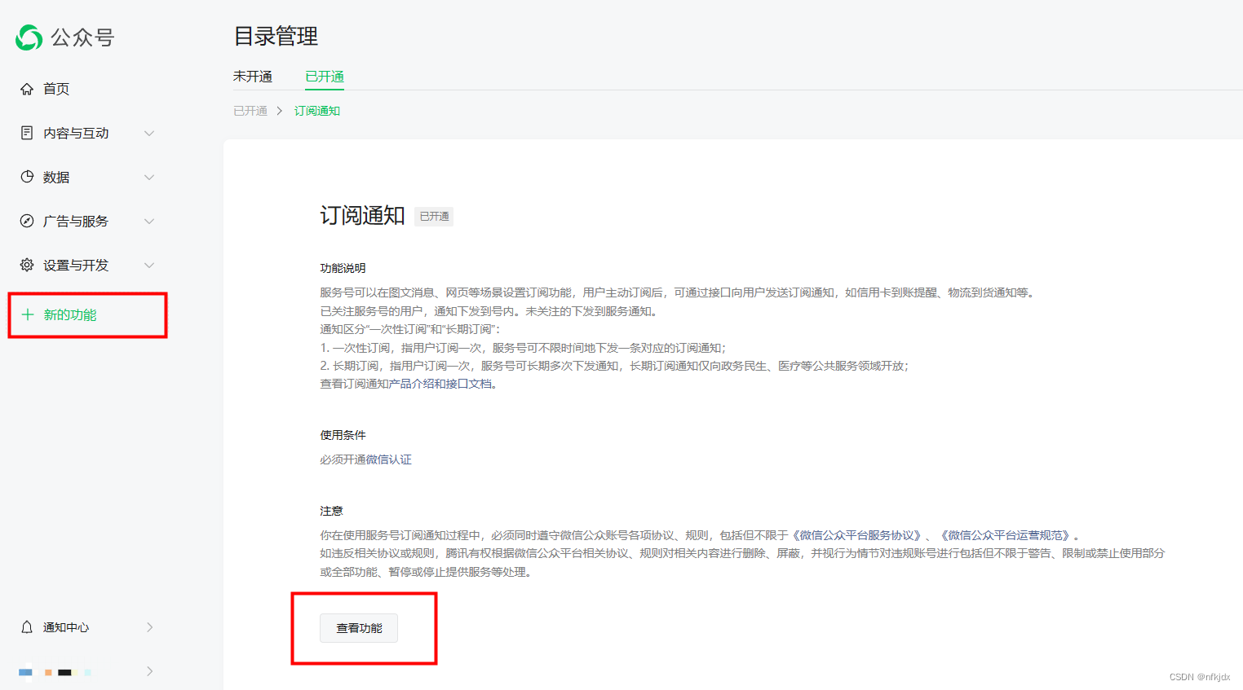Select the 广告与服务 icon
This screenshot has width=1243, height=690.
[x=24, y=221]
